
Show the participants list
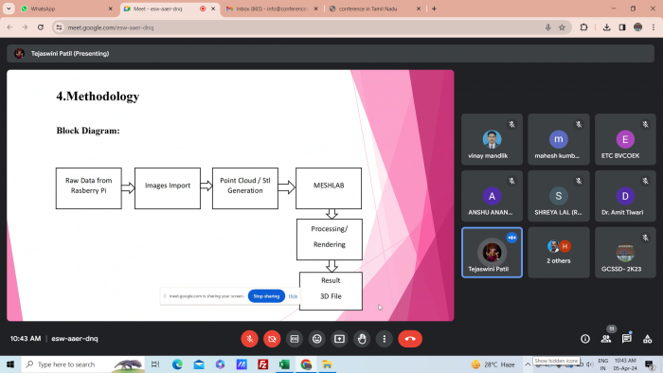point(606,339)
